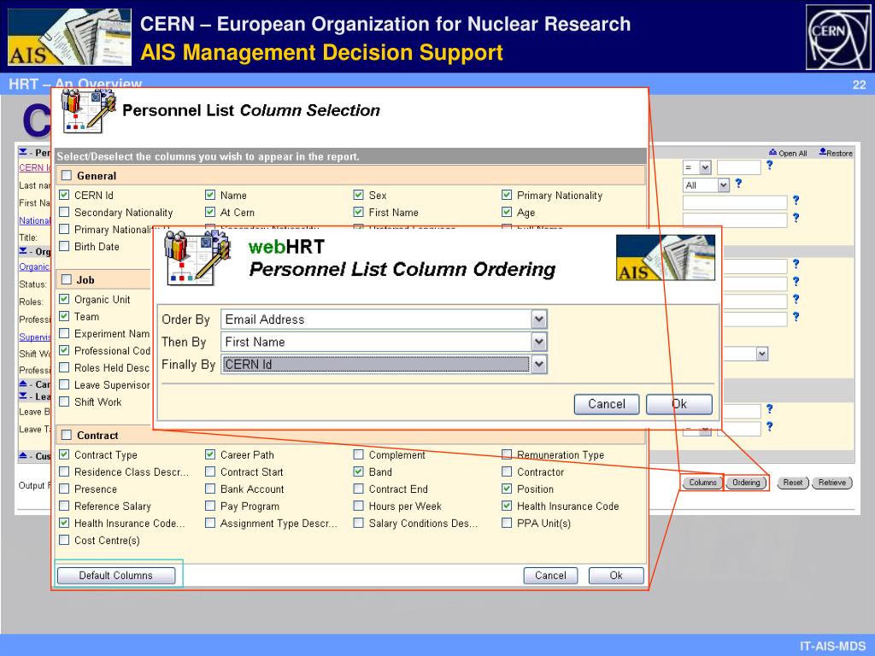Collapse the Per section arrow in the background form
Screen dimensions: 875x656
pos(23,152)
